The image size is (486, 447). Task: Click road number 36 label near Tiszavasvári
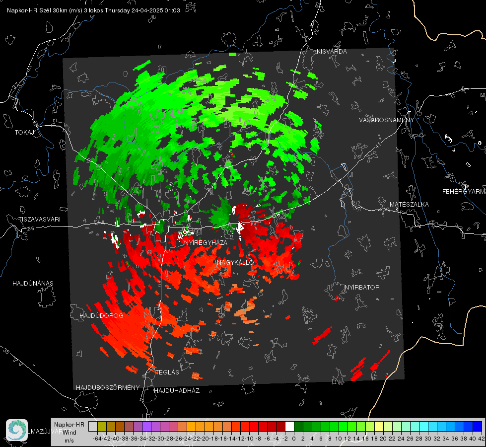pyautogui.click(x=31, y=228)
